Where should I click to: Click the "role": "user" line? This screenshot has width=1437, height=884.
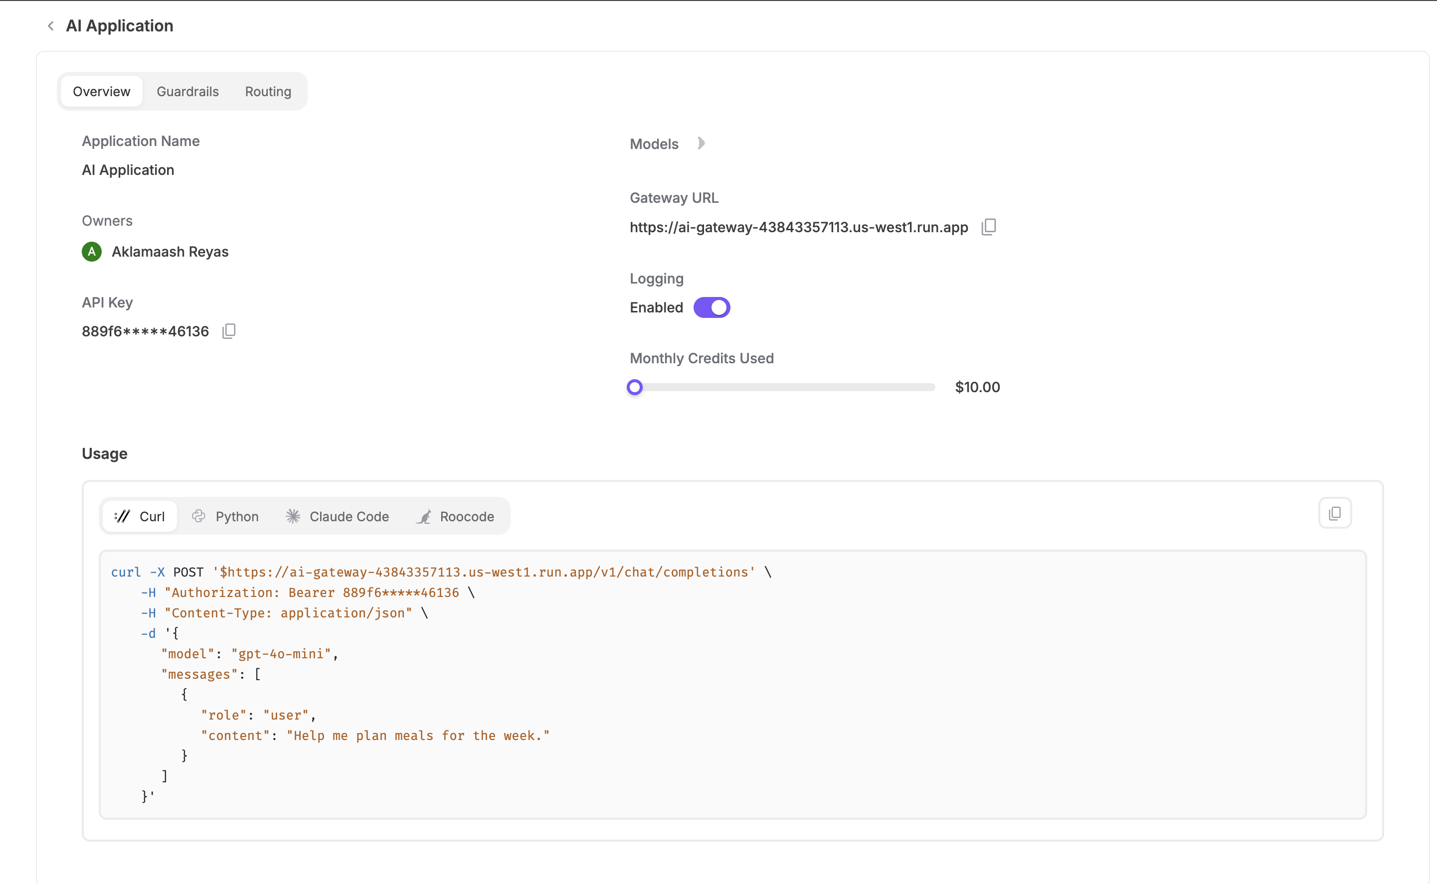click(x=258, y=715)
